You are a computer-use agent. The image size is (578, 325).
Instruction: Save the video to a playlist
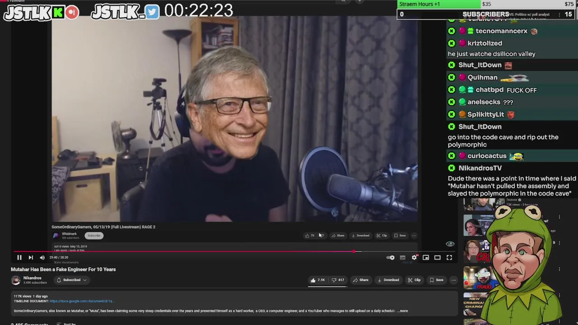tap(436, 280)
